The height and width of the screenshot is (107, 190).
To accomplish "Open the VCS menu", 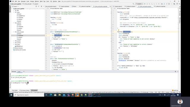I will coord(51,1).
